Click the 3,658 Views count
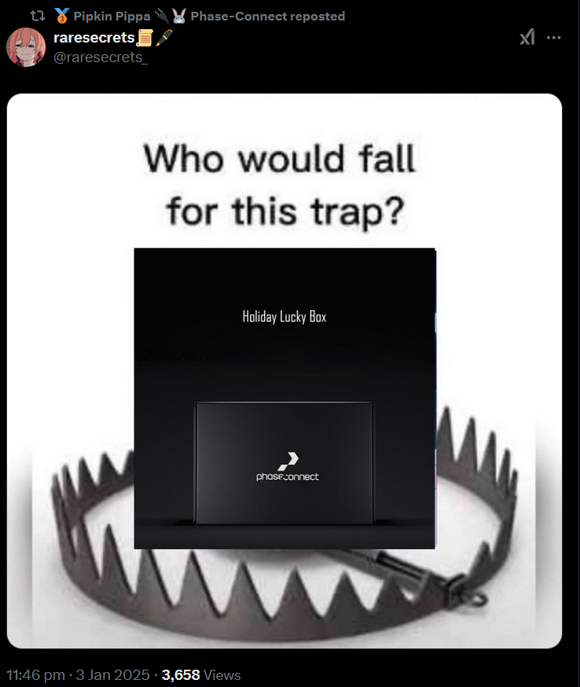 [x=201, y=674]
